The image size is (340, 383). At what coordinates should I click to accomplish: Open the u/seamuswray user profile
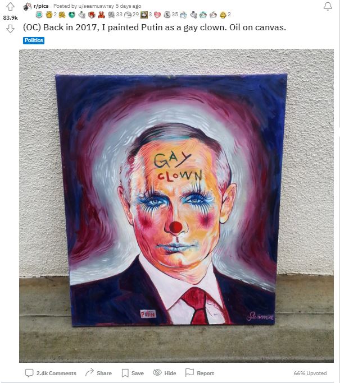pos(96,6)
